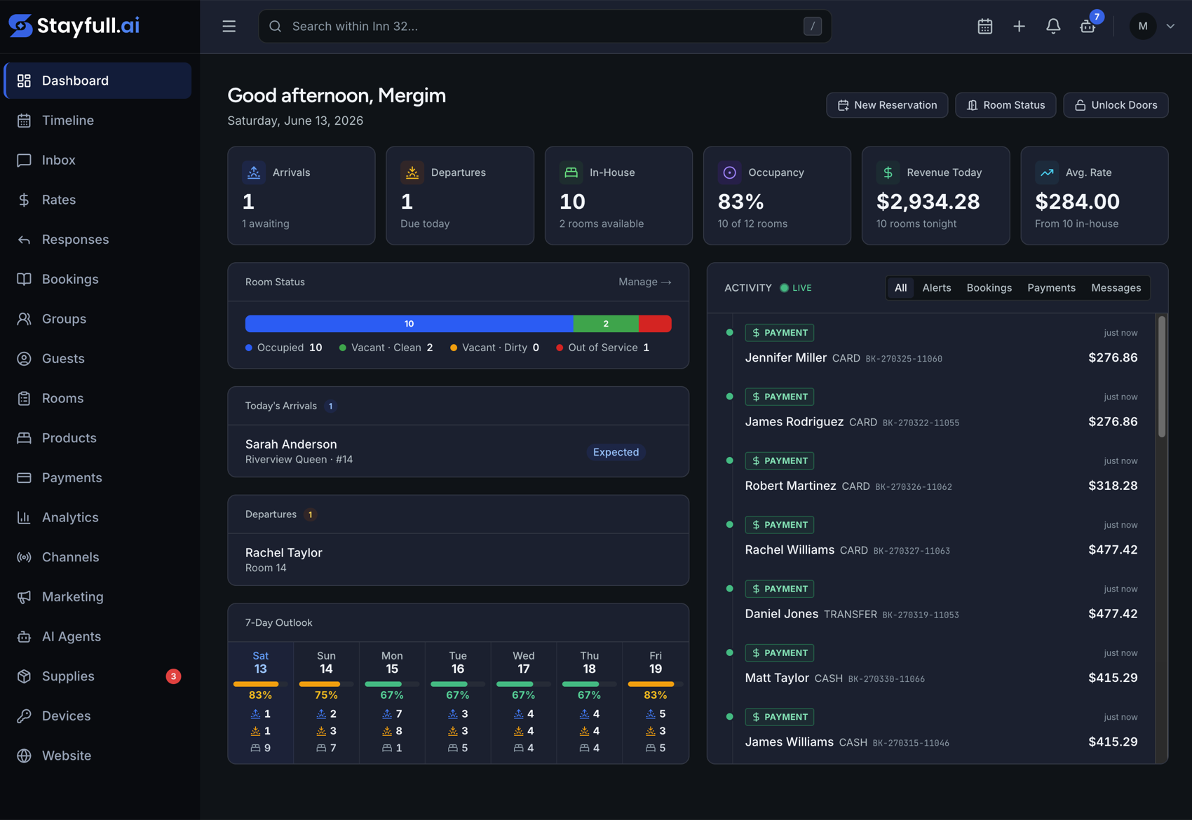Open Rooms page
The width and height of the screenshot is (1192, 820).
point(97,398)
